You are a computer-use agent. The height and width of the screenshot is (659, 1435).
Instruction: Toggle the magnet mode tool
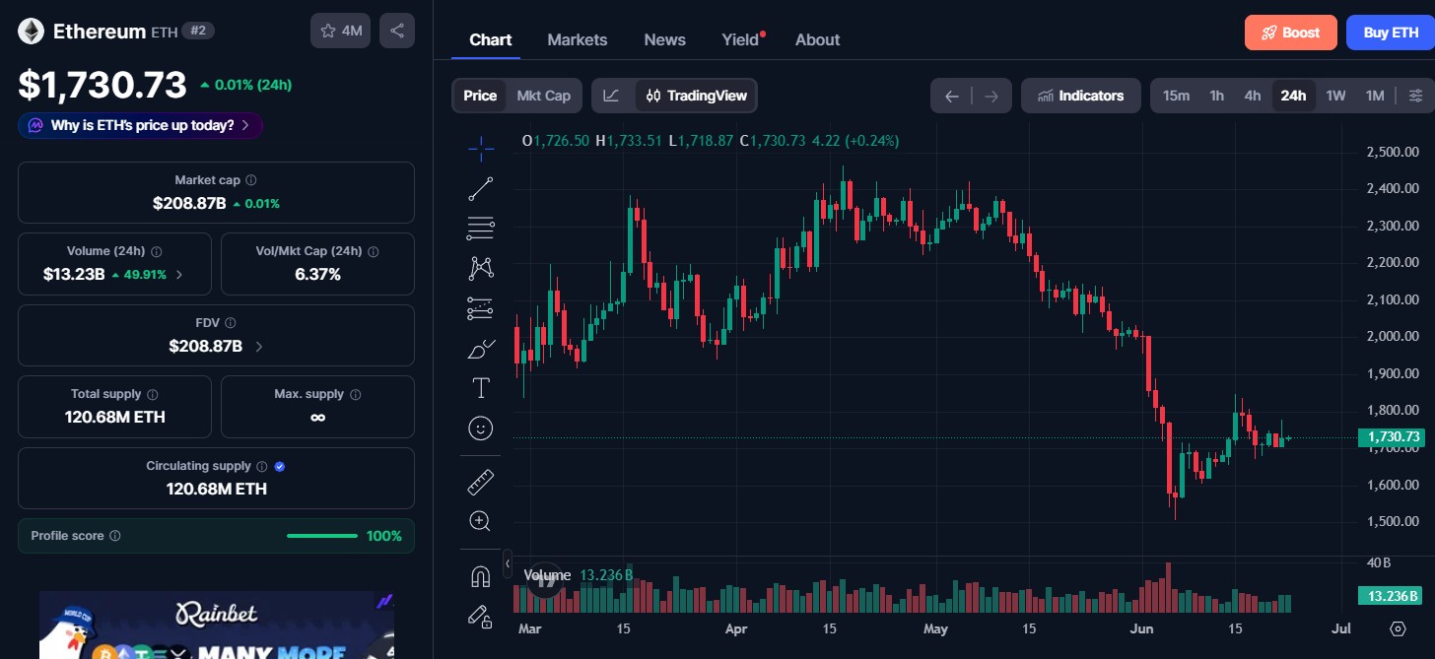pos(481,576)
